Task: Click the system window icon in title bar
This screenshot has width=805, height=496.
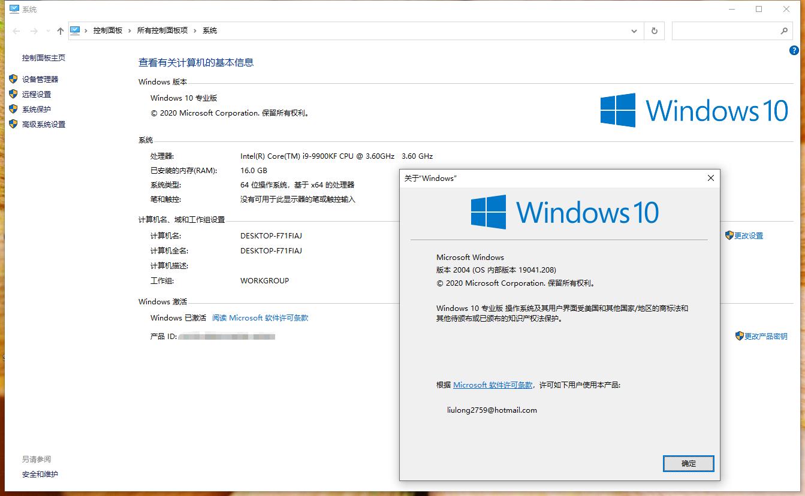Action: click(14, 9)
